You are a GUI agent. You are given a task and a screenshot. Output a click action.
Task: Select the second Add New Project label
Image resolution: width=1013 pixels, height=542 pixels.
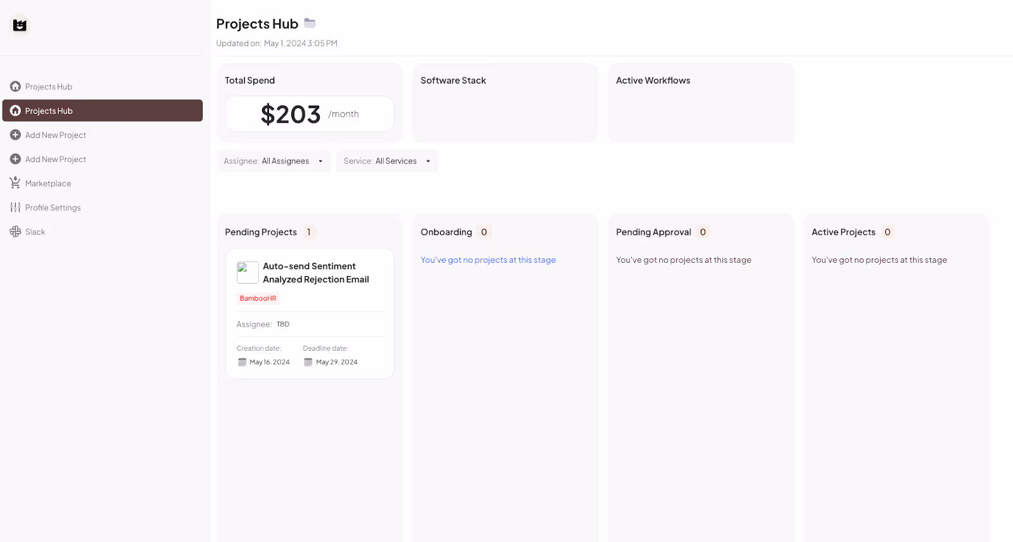(x=56, y=159)
